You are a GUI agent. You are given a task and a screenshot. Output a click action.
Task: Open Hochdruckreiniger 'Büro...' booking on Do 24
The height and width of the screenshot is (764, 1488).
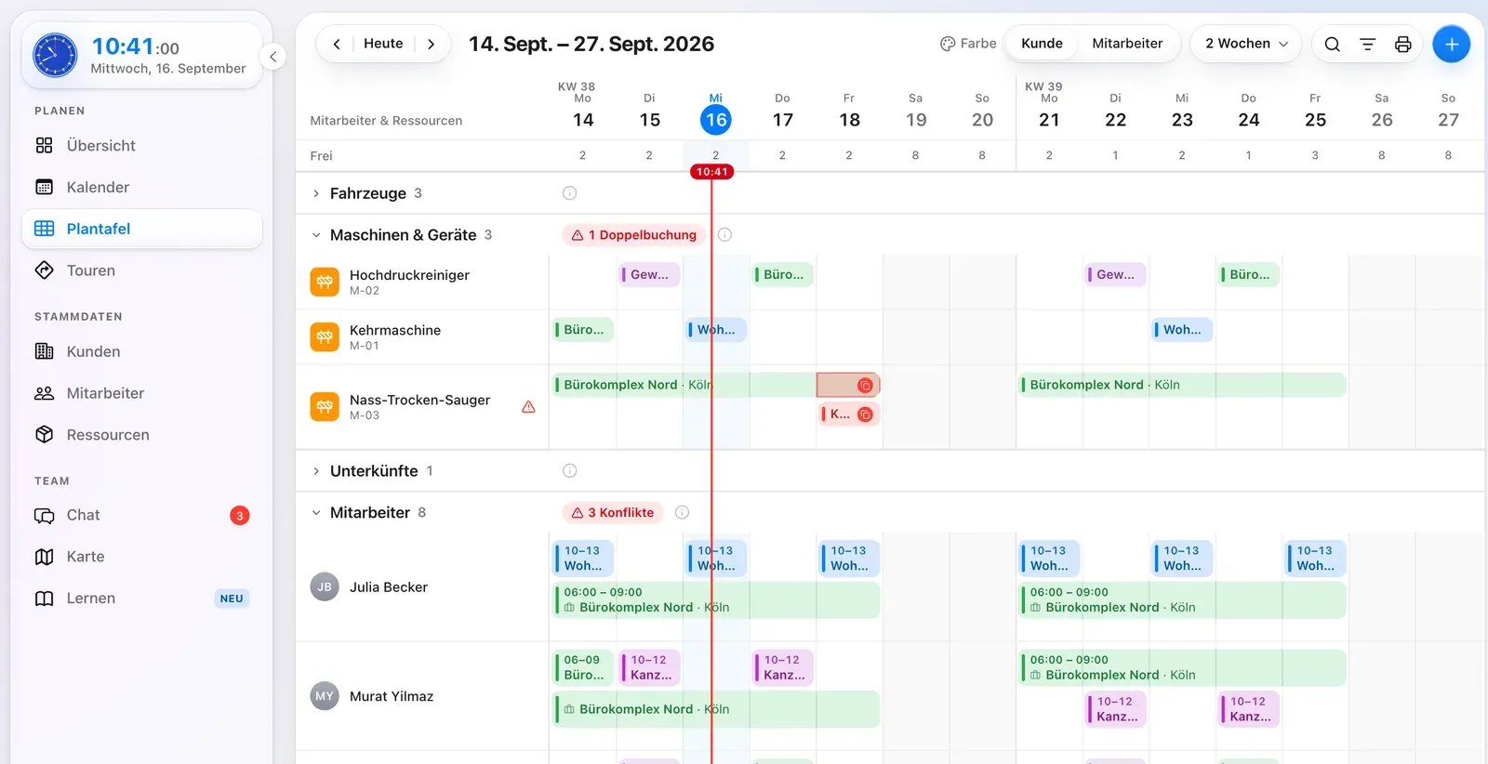[x=1249, y=274]
